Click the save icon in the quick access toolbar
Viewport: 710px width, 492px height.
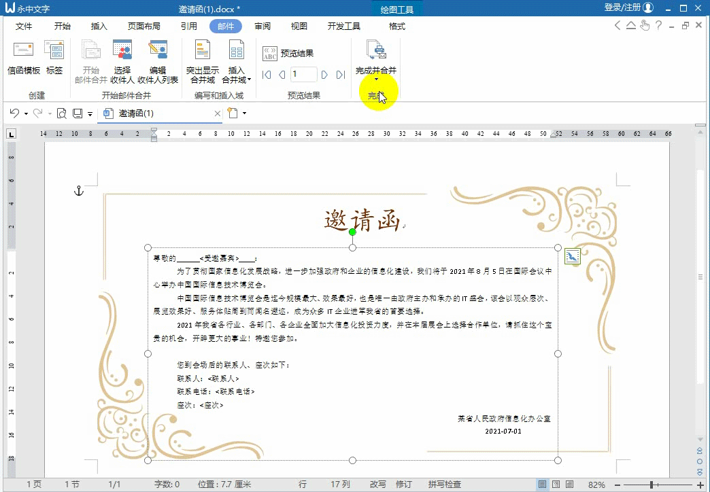[x=78, y=113]
